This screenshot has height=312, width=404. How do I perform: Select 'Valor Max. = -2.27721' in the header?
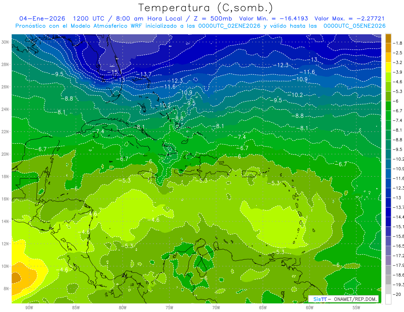click(349, 19)
